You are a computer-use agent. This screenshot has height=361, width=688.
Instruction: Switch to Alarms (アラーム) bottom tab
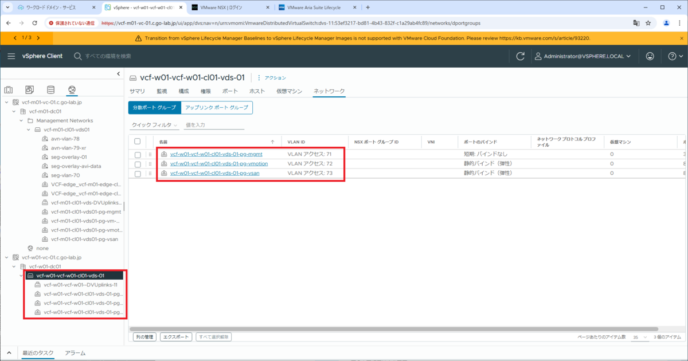click(75, 353)
